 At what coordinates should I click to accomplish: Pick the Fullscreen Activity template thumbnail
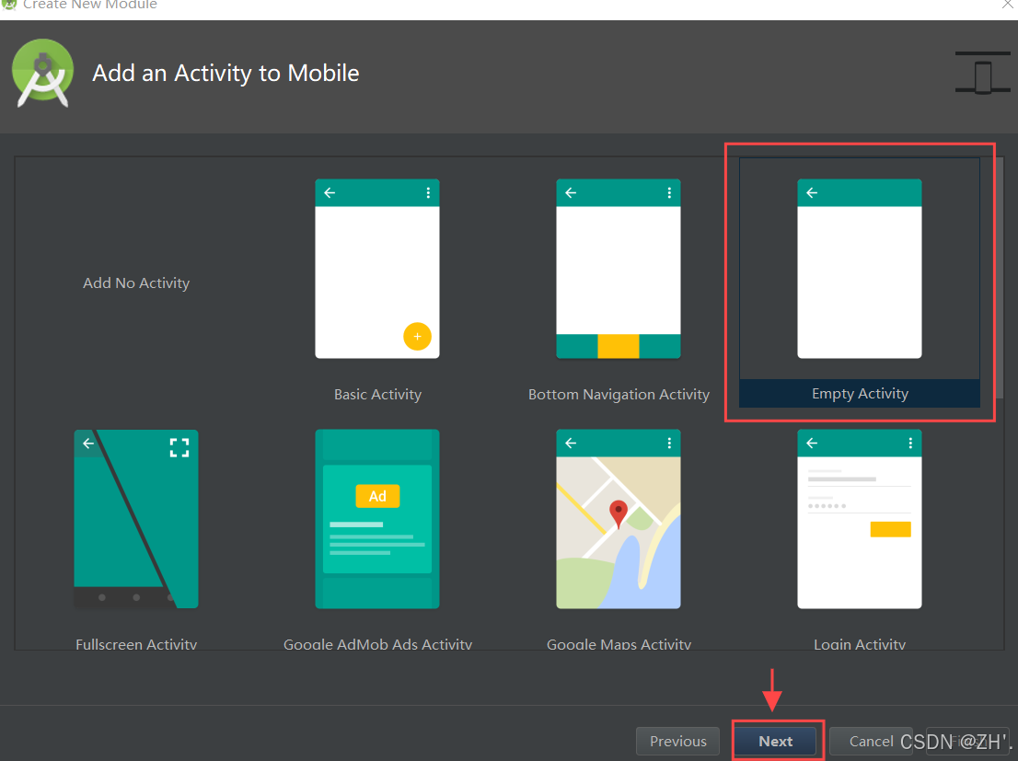(136, 519)
